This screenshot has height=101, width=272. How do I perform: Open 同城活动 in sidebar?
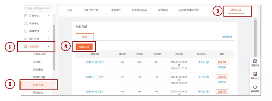38,92
